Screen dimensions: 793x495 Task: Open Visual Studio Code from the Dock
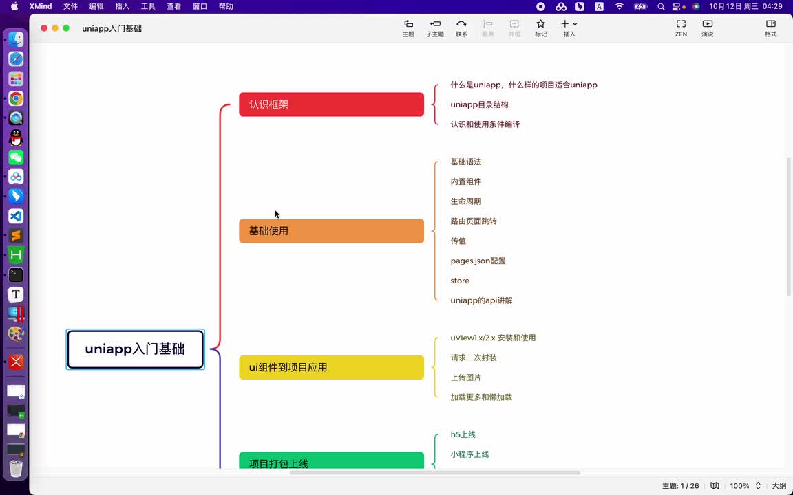(x=17, y=216)
